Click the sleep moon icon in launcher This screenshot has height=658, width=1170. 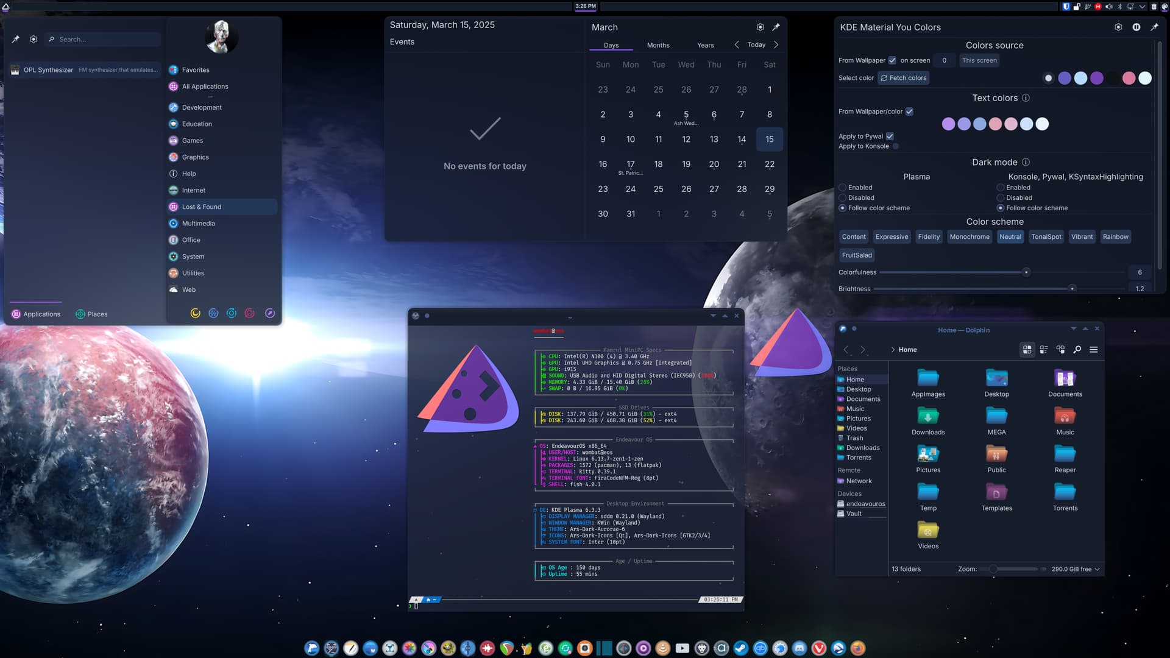pos(196,313)
